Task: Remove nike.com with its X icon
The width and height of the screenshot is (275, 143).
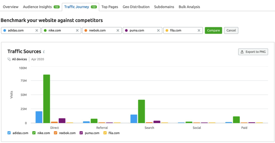Action: coord(77,31)
